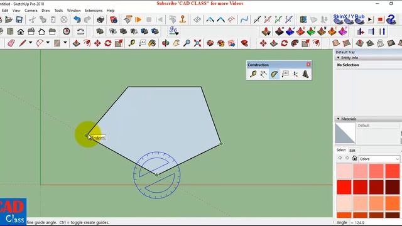Click the materials back arrow button
This screenshot has width=402, height=226.
(x=340, y=158)
